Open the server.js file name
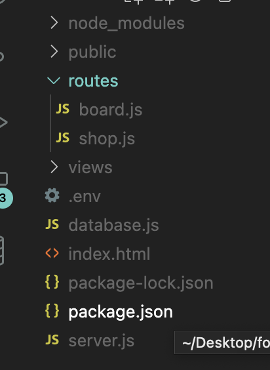This screenshot has height=370, width=270. 102,341
